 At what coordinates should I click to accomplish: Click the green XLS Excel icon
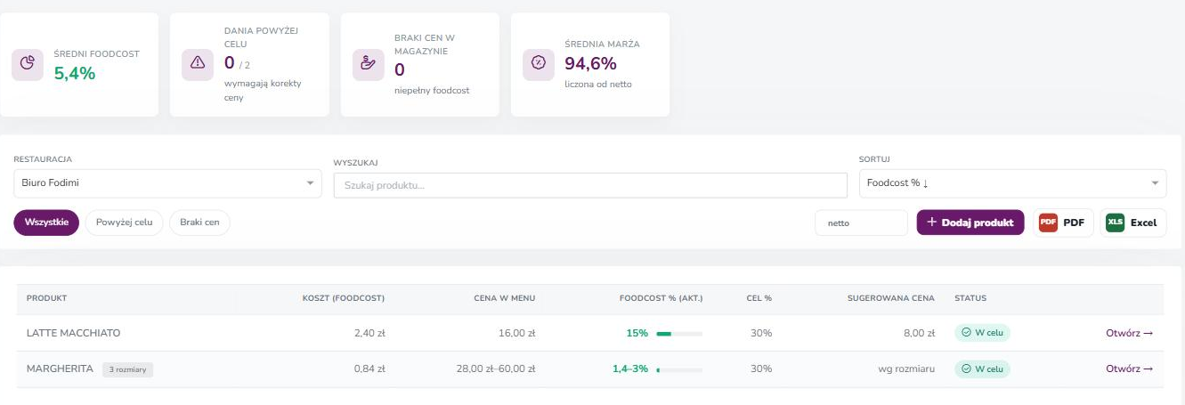point(1115,223)
